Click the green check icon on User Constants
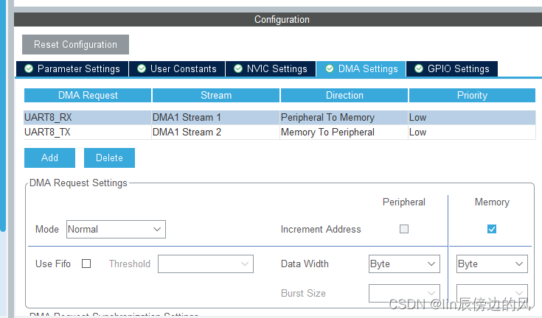The image size is (542, 318). pyautogui.click(x=142, y=68)
